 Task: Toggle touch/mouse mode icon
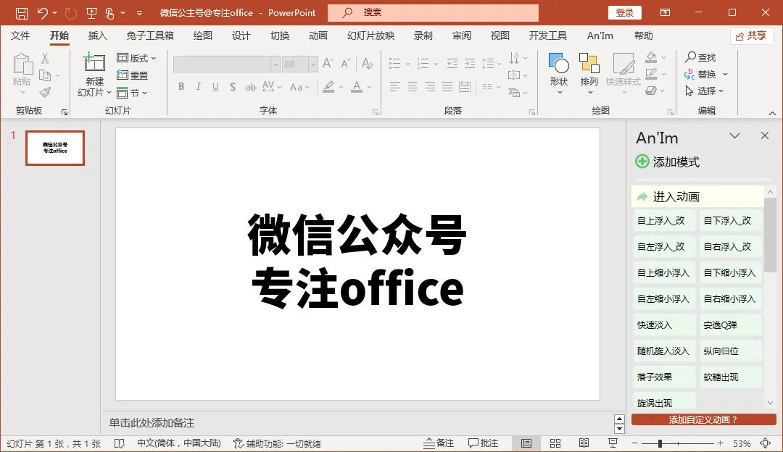[110, 13]
